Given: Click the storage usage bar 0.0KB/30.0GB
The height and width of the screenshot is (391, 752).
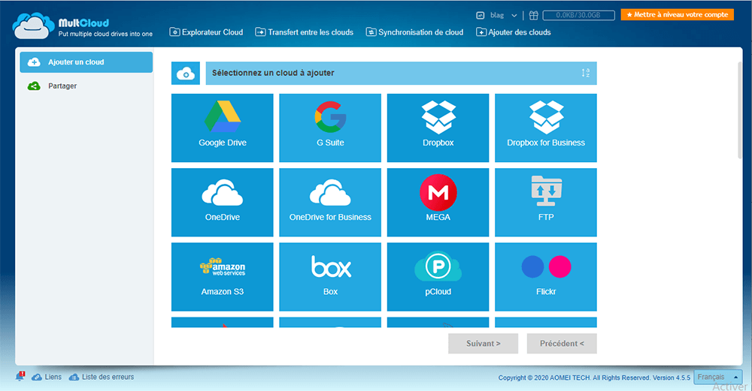Looking at the screenshot, I should (578, 15).
